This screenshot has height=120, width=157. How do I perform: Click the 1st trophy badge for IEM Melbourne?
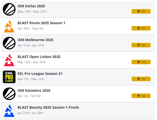tap(141, 45)
